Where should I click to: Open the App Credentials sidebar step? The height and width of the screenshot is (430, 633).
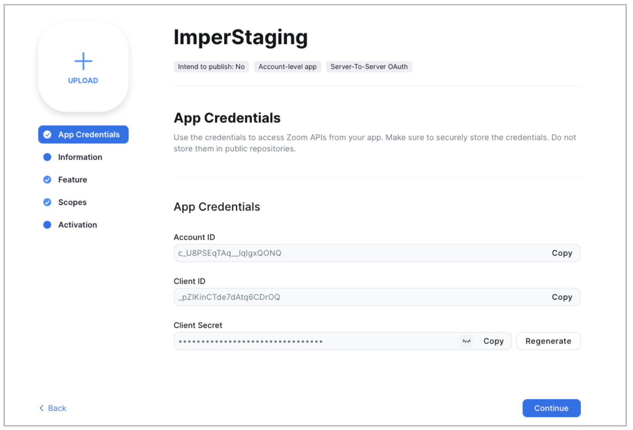click(x=83, y=135)
